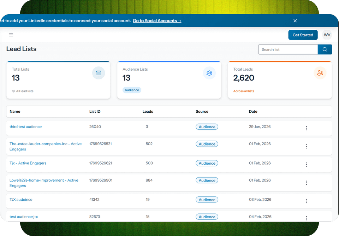Click the Audience tag in Audience Lists card
This screenshot has width=339, height=236.
(x=132, y=90)
